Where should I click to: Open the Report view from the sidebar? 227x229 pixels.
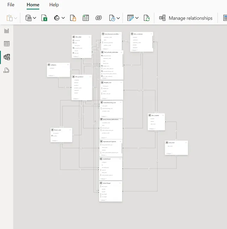pos(7,31)
